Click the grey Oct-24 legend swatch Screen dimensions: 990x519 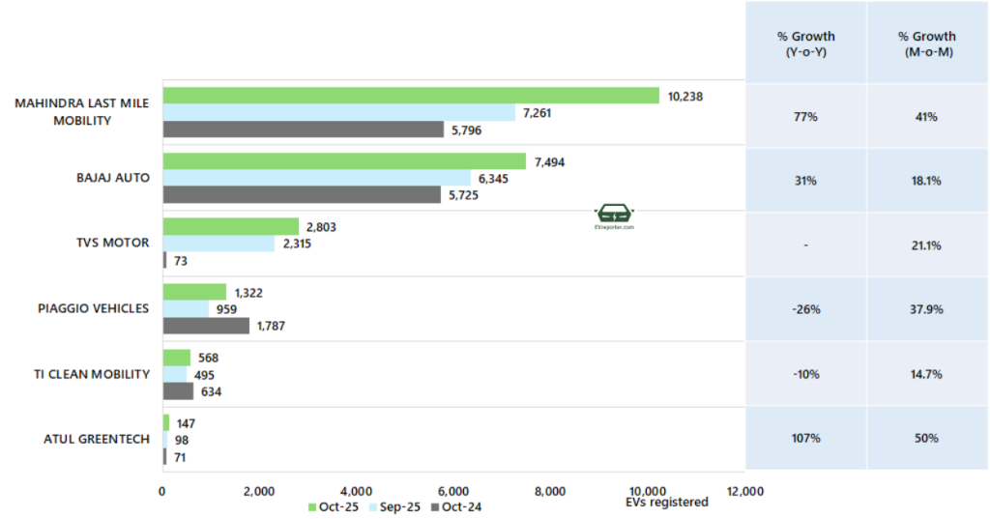point(435,507)
